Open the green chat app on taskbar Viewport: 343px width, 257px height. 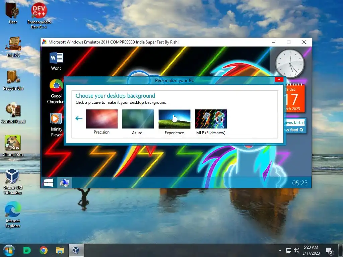point(27,250)
